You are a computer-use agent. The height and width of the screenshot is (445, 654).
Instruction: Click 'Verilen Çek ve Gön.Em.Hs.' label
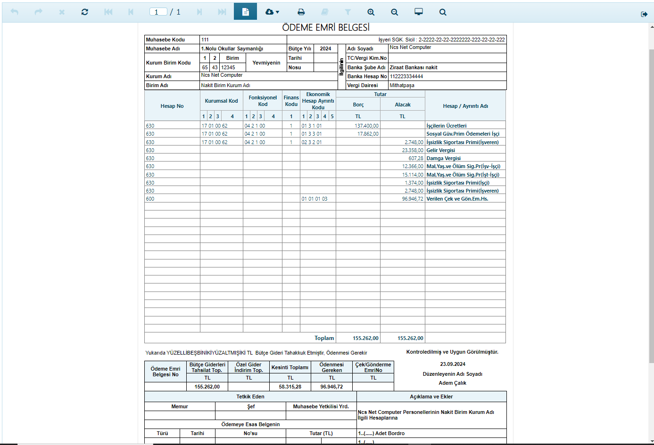pos(457,199)
